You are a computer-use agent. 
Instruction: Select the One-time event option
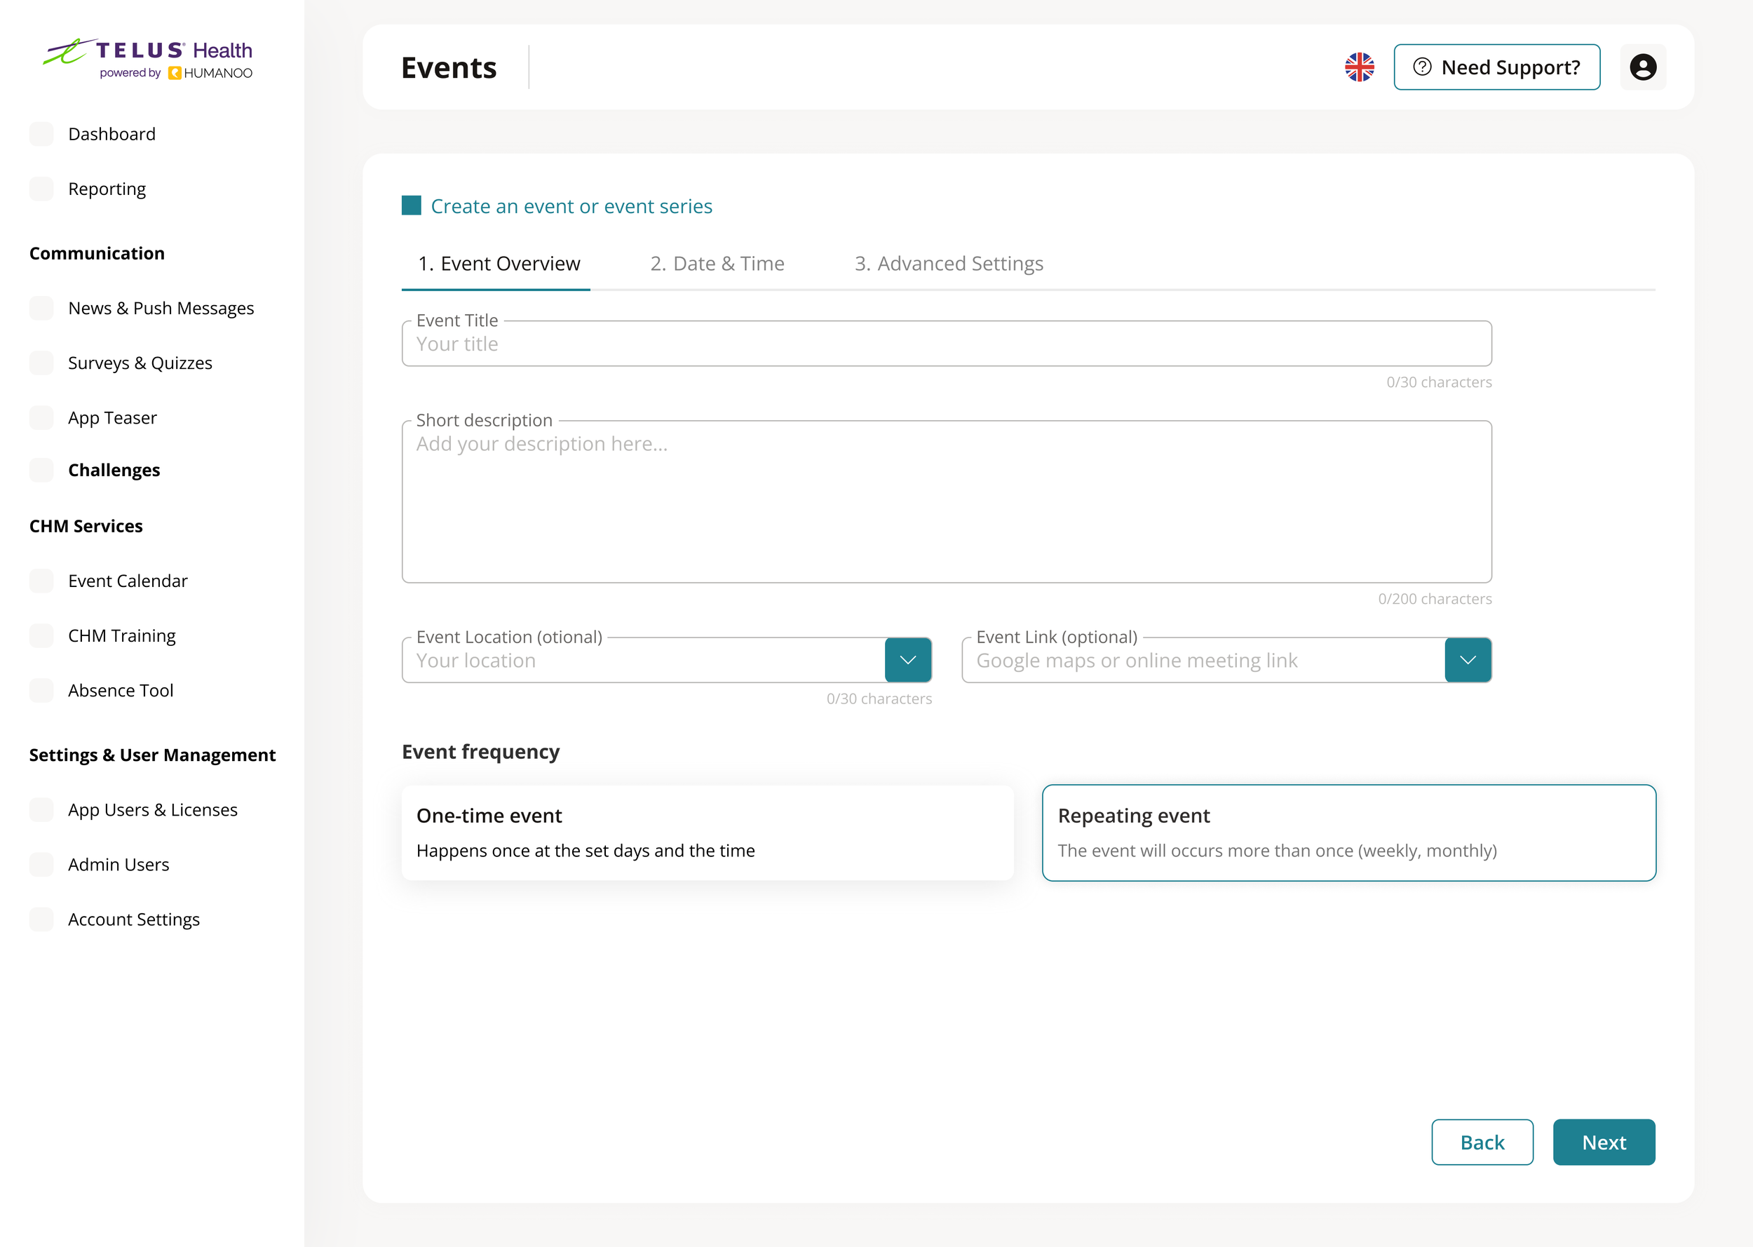707,833
